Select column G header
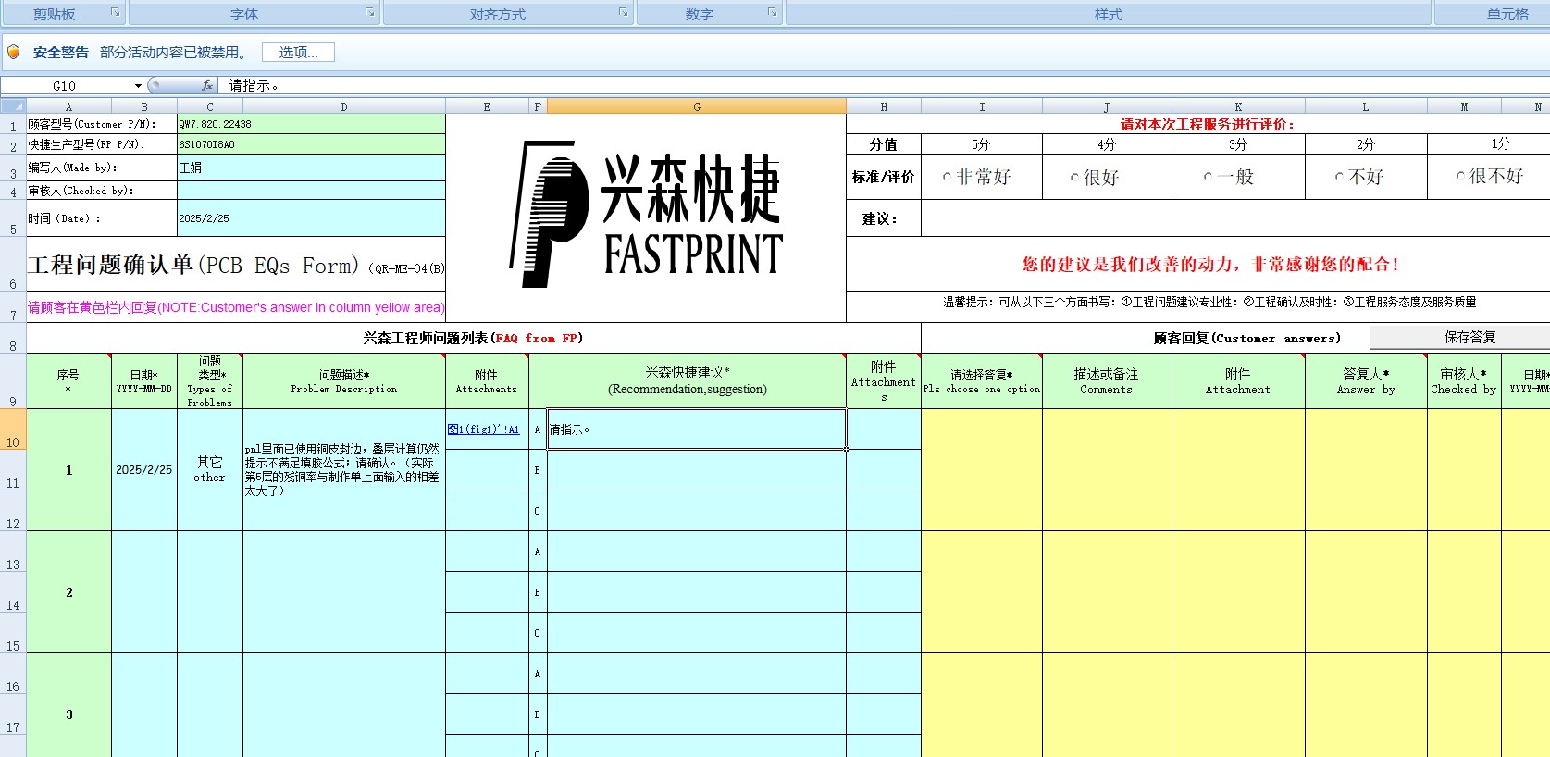The image size is (1550, 757). 697,106
